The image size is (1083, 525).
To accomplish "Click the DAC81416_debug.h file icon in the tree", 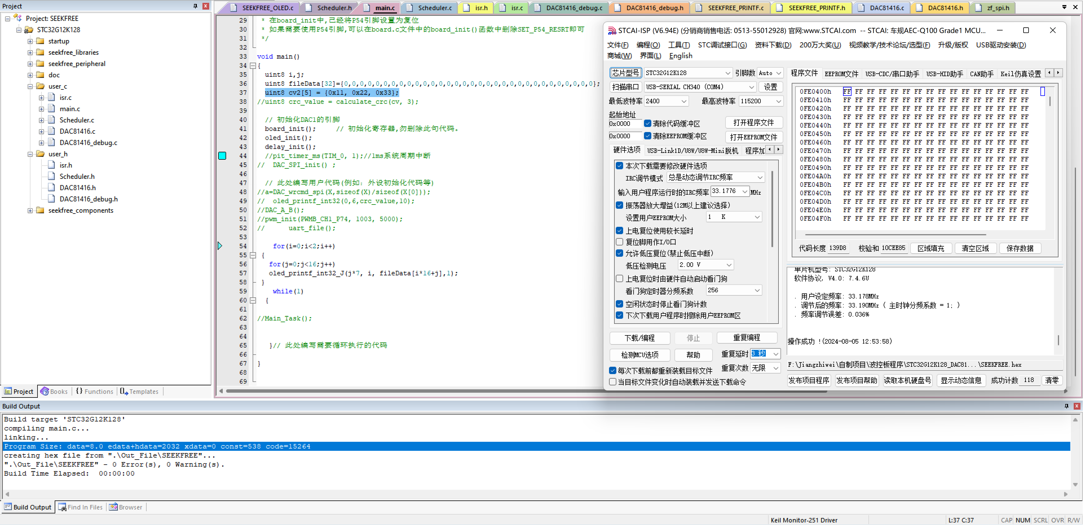I will 52,199.
